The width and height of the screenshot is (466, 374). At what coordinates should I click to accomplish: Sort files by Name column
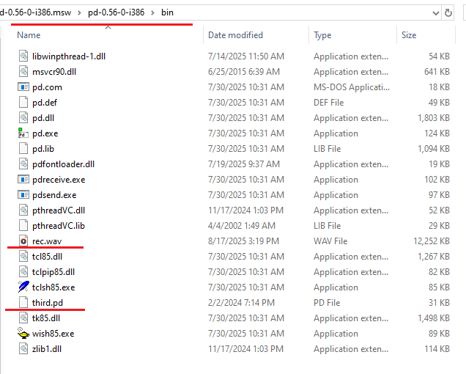click(x=29, y=35)
